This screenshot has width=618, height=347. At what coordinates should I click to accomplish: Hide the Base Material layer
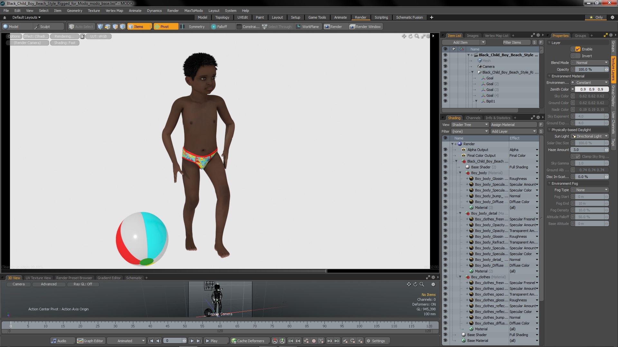coord(445,341)
